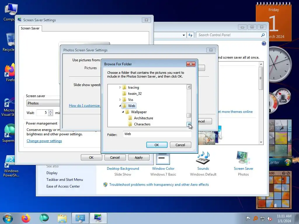
Task: Open the screen saver Photos dropdown
Action: pos(43,103)
